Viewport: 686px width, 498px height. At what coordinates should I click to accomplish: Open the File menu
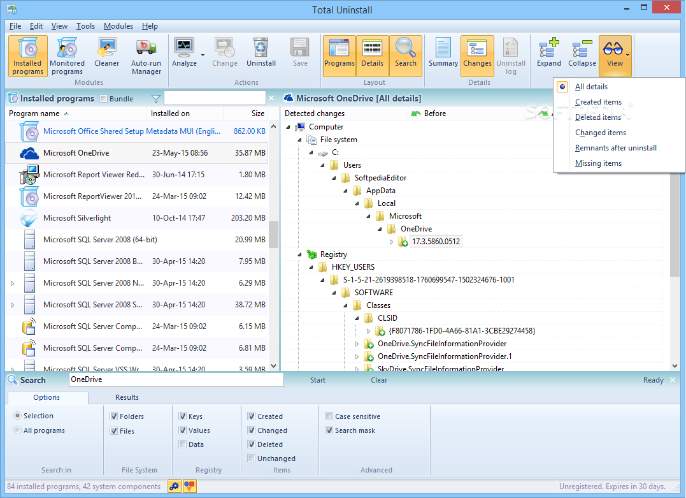click(x=15, y=26)
